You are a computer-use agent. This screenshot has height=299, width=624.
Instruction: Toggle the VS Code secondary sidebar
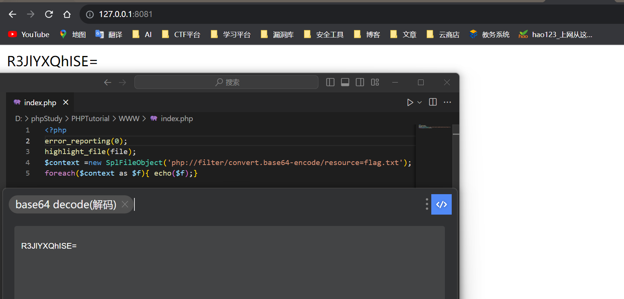point(360,82)
